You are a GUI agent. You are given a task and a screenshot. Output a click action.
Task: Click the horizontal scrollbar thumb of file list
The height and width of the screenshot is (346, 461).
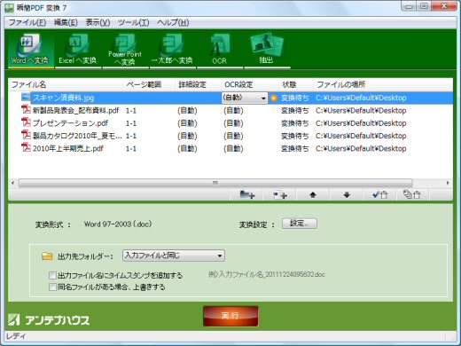tap(215, 183)
